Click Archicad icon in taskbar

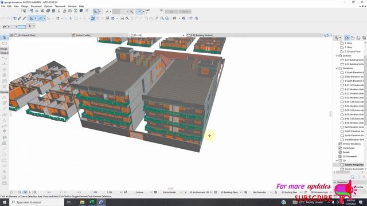[x=101, y=202]
